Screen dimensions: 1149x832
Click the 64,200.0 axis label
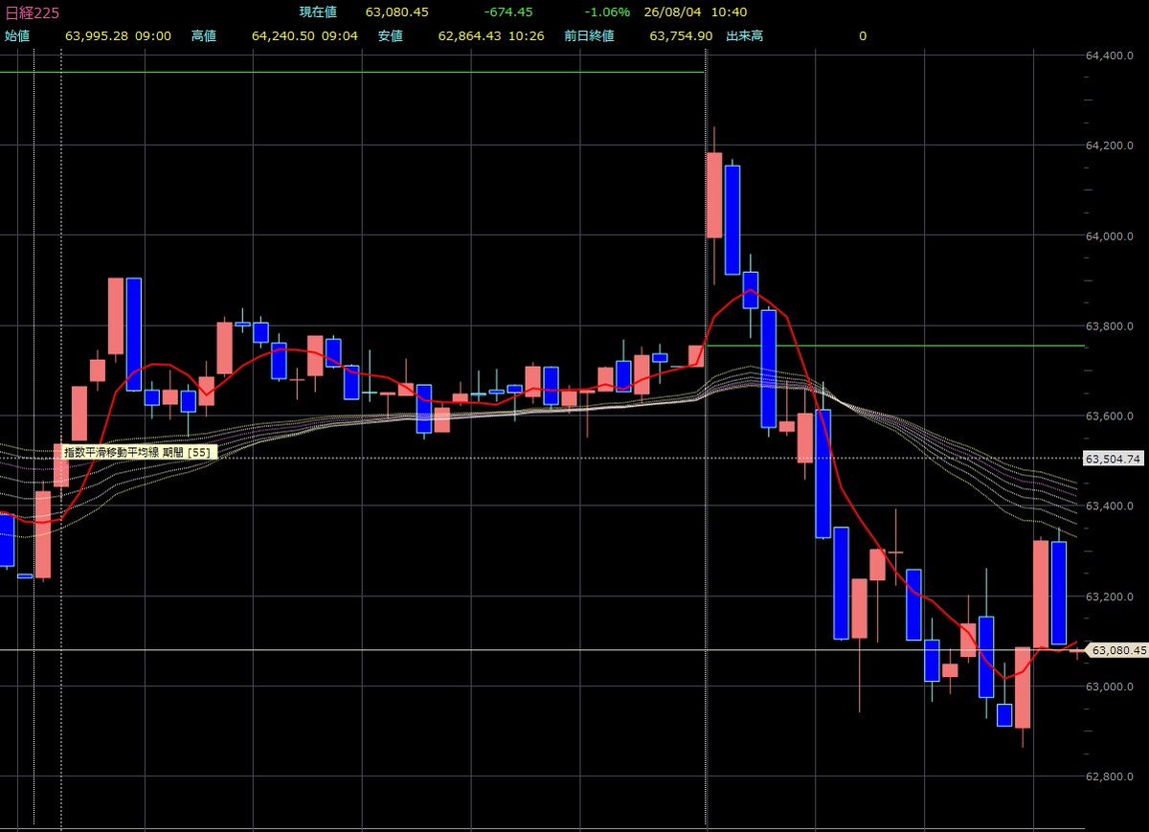tap(1111, 146)
